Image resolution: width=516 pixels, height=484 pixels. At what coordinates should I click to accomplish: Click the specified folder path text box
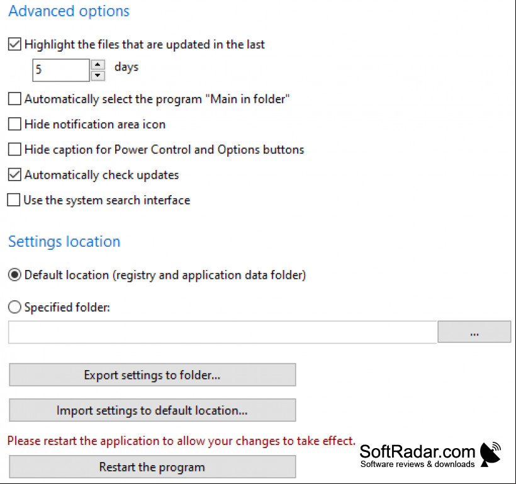coord(223,332)
